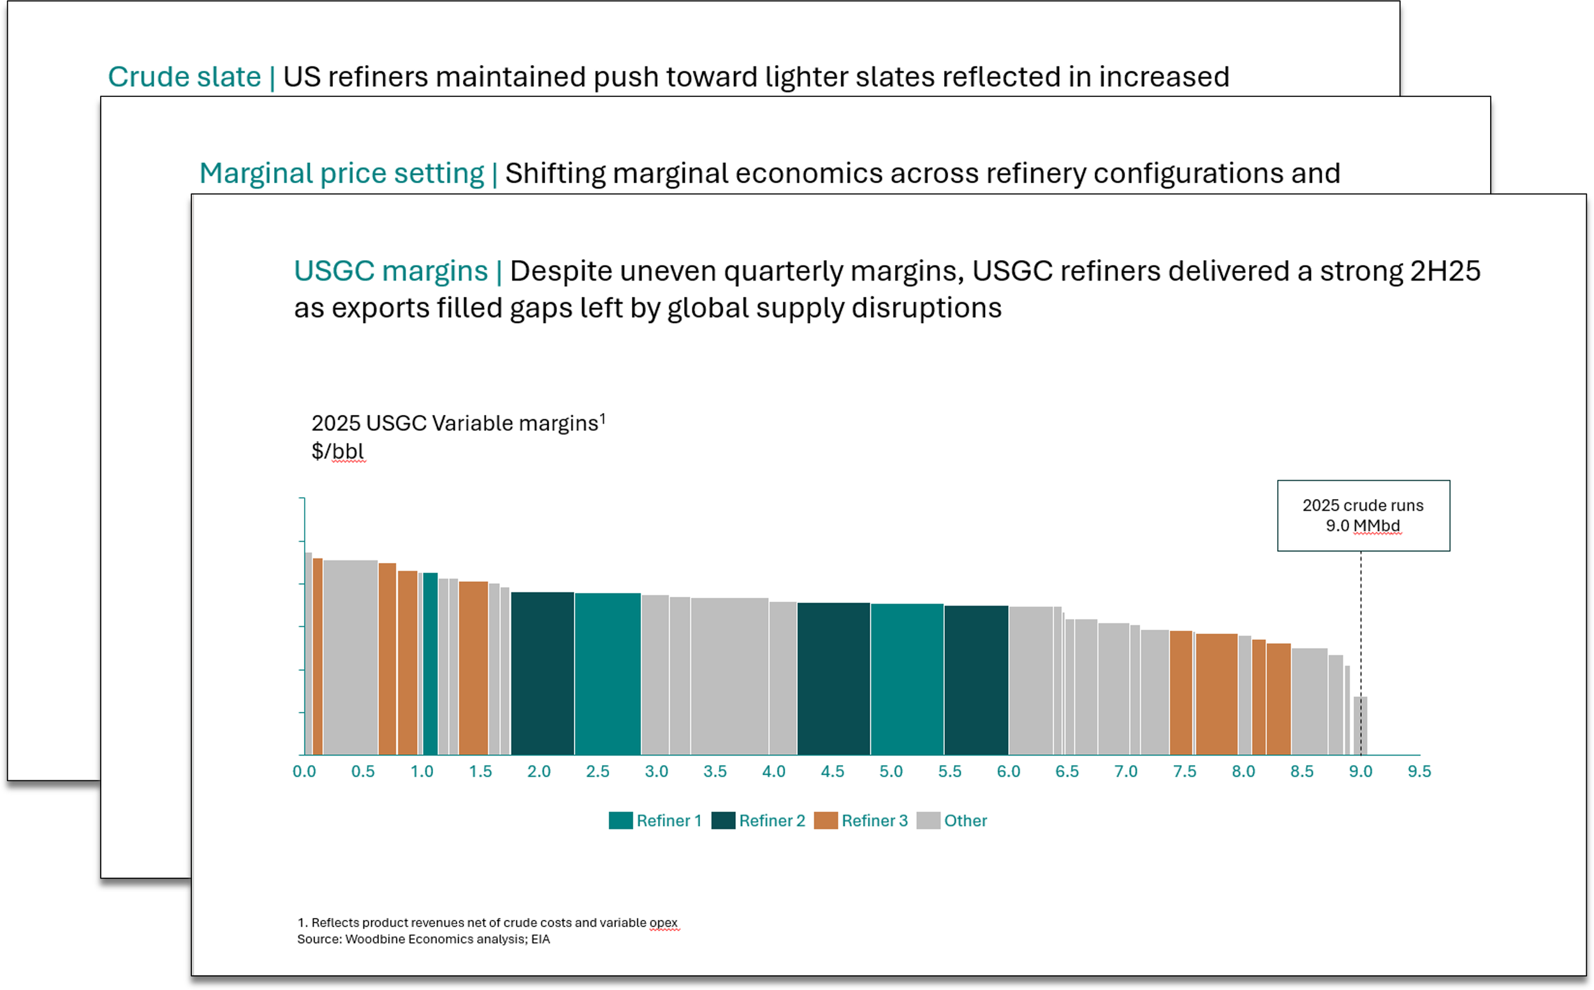Click the '5.0' x-axis label
The height and width of the screenshot is (990, 1594).
pos(892,772)
